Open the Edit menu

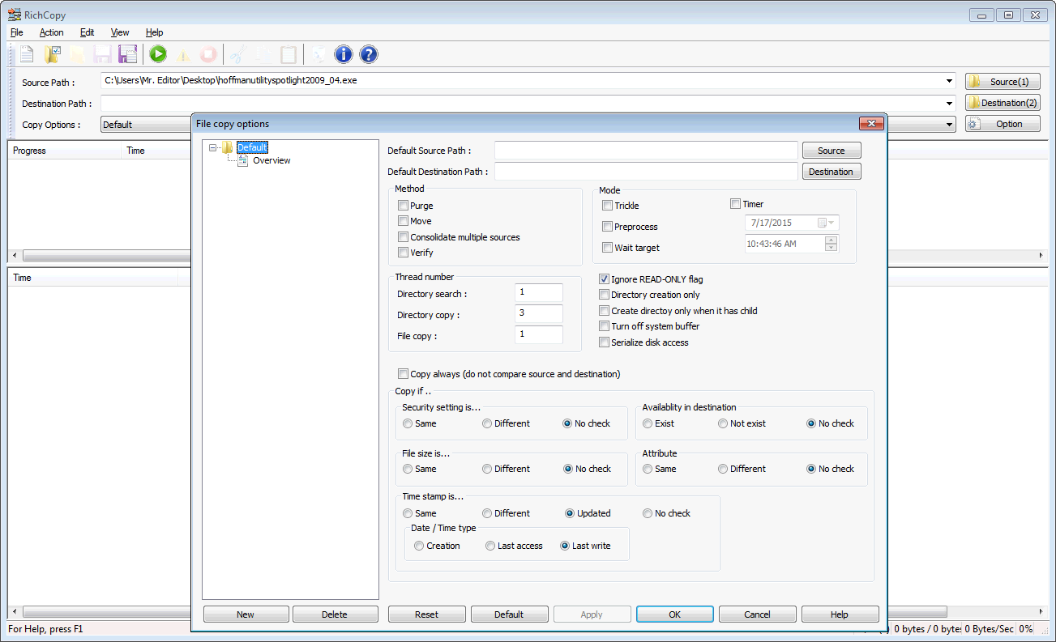(87, 32)
